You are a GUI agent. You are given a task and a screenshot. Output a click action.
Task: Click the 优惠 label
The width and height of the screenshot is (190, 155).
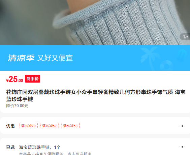pos(10,126)
